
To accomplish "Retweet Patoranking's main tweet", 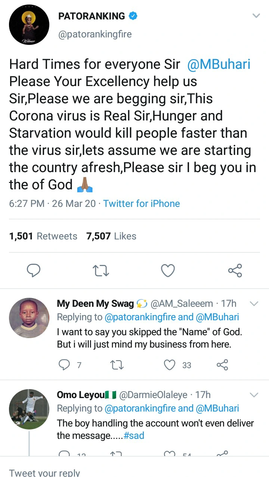I will (101, 270).
